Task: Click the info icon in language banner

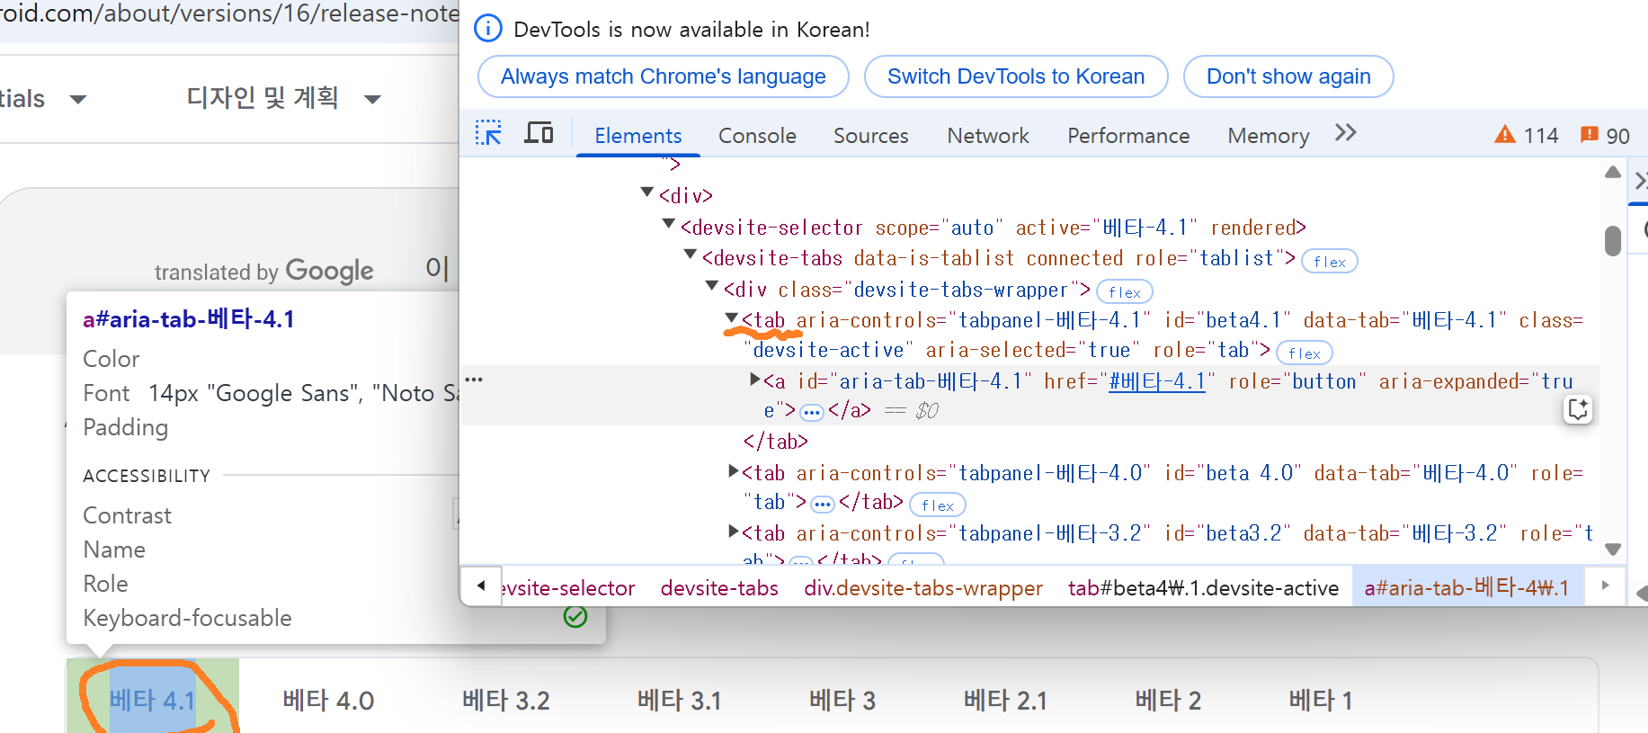Action: coord(488,29)
